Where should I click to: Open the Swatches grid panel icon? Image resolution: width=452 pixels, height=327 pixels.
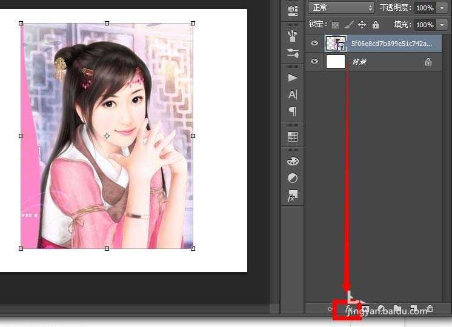(x=293, y=137)
